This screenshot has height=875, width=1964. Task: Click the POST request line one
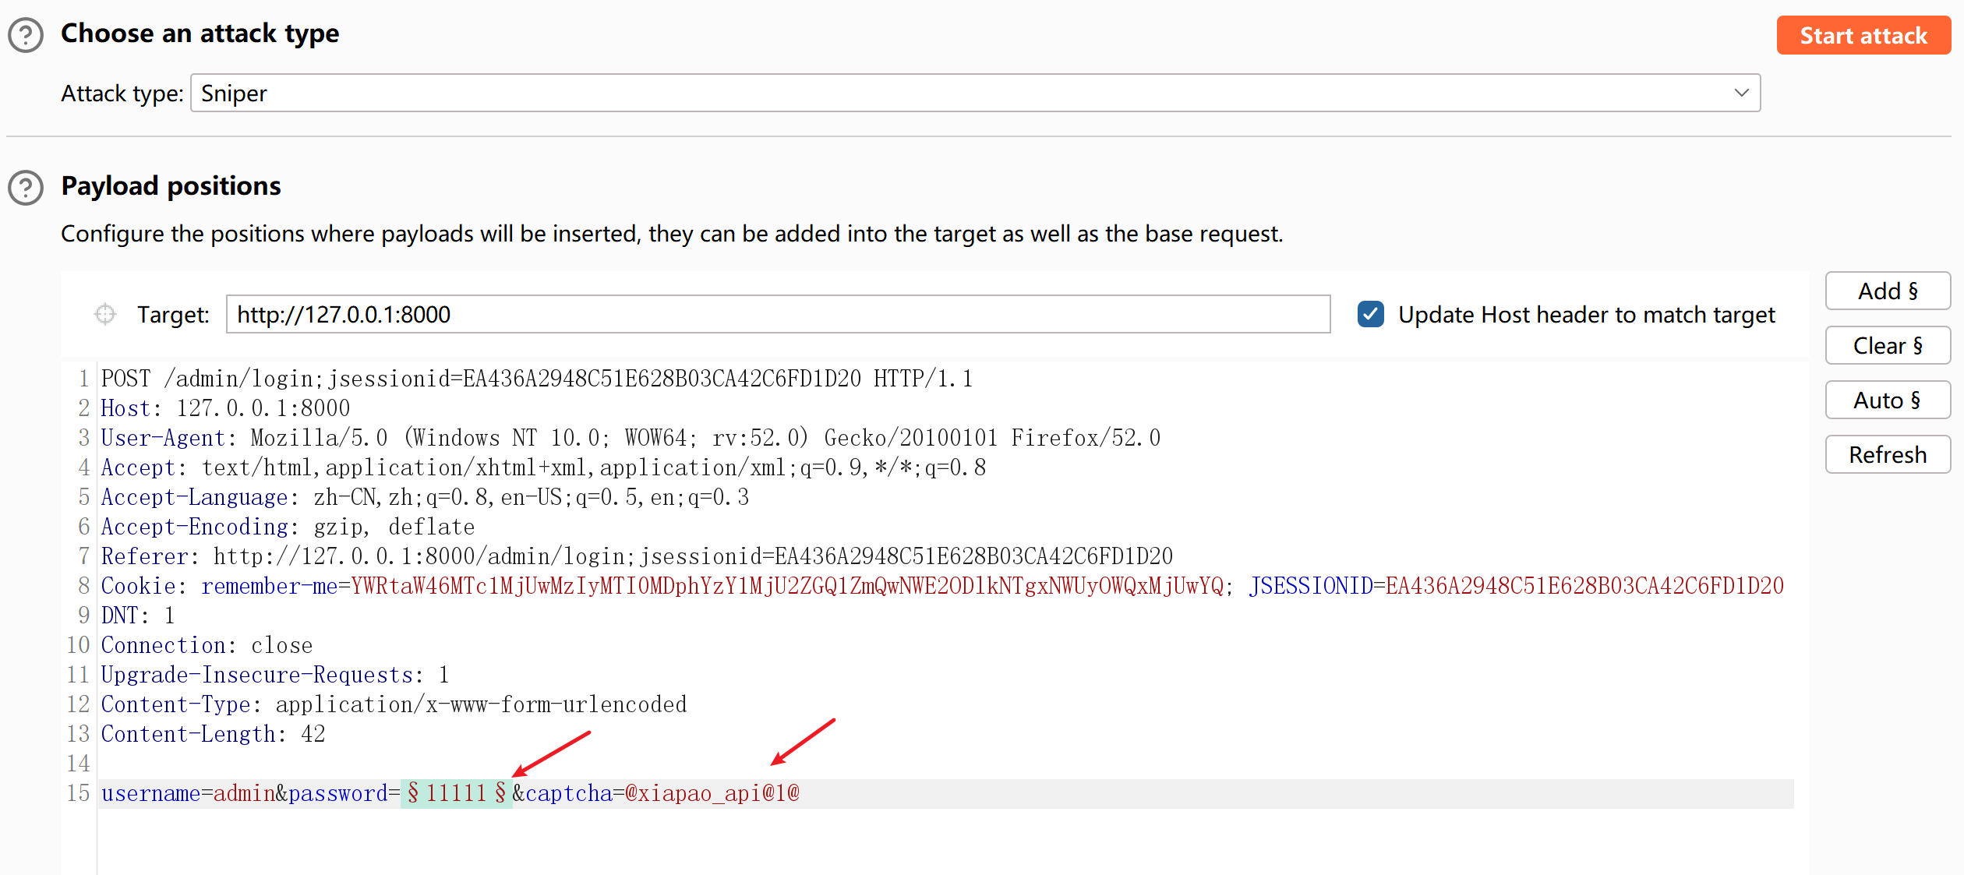point(536,379)
